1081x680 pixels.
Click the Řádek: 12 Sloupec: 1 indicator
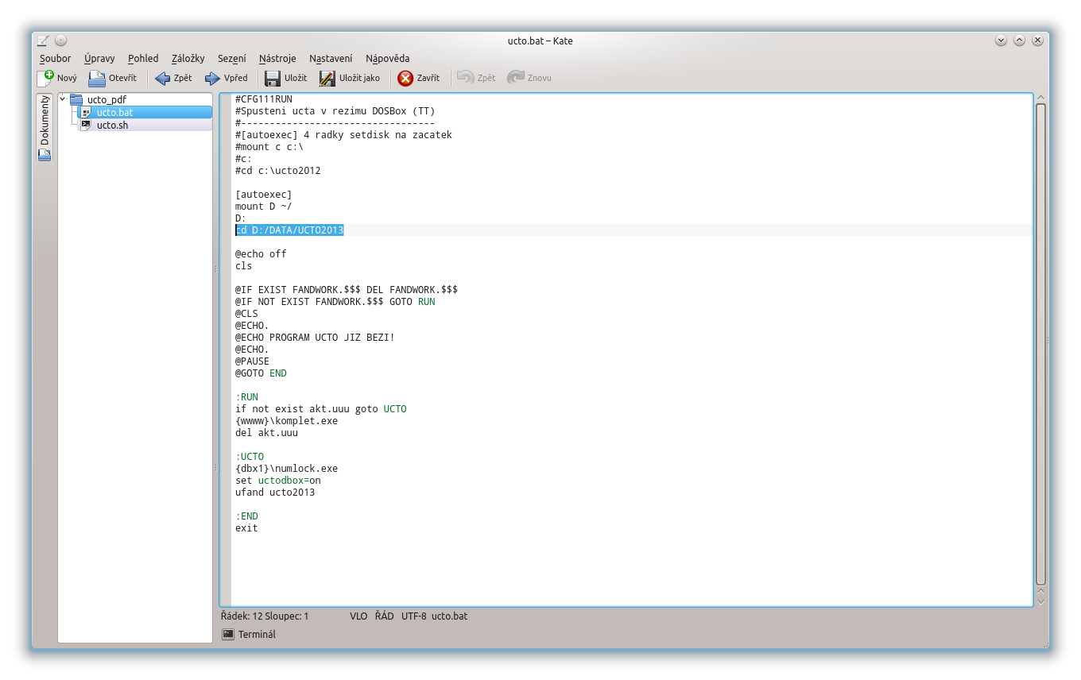265,616
